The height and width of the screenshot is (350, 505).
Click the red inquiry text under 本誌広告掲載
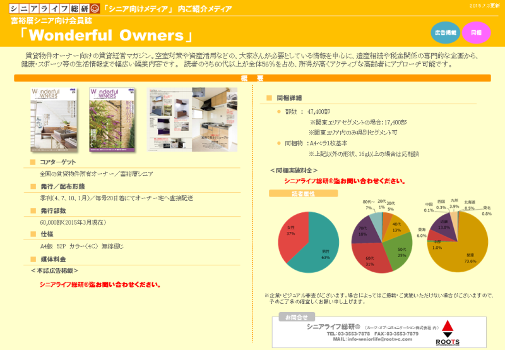(x=100, y=284)
